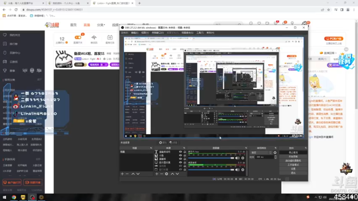
Task: Mute the microphone/Aux channel speaker icon
Action: pos(238,158)
